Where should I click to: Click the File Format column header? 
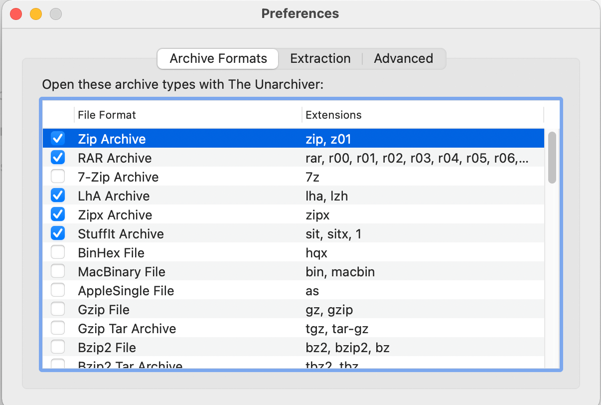106,115
